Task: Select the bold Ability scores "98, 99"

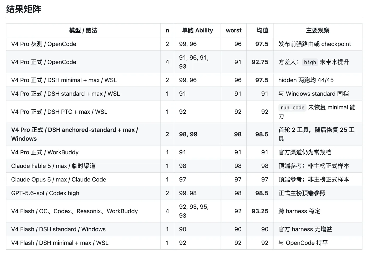Action: click(188, 134)
